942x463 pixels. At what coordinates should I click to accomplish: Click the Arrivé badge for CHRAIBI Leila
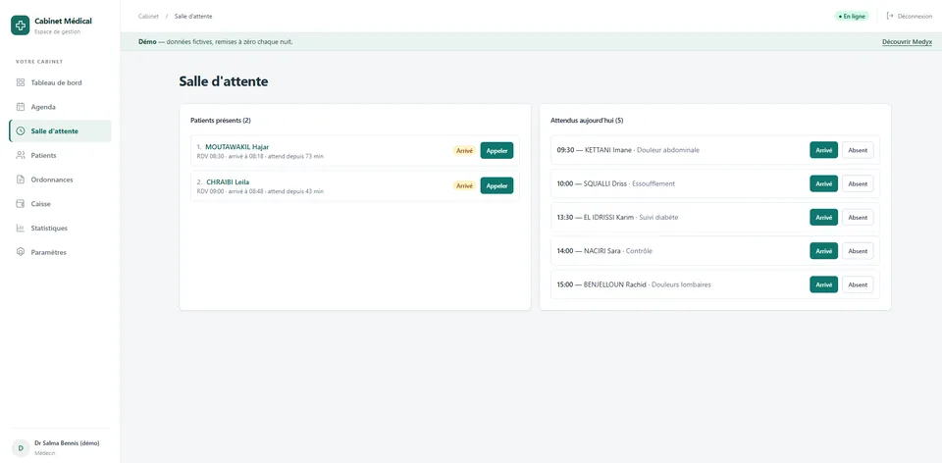[x=464, y=185]
